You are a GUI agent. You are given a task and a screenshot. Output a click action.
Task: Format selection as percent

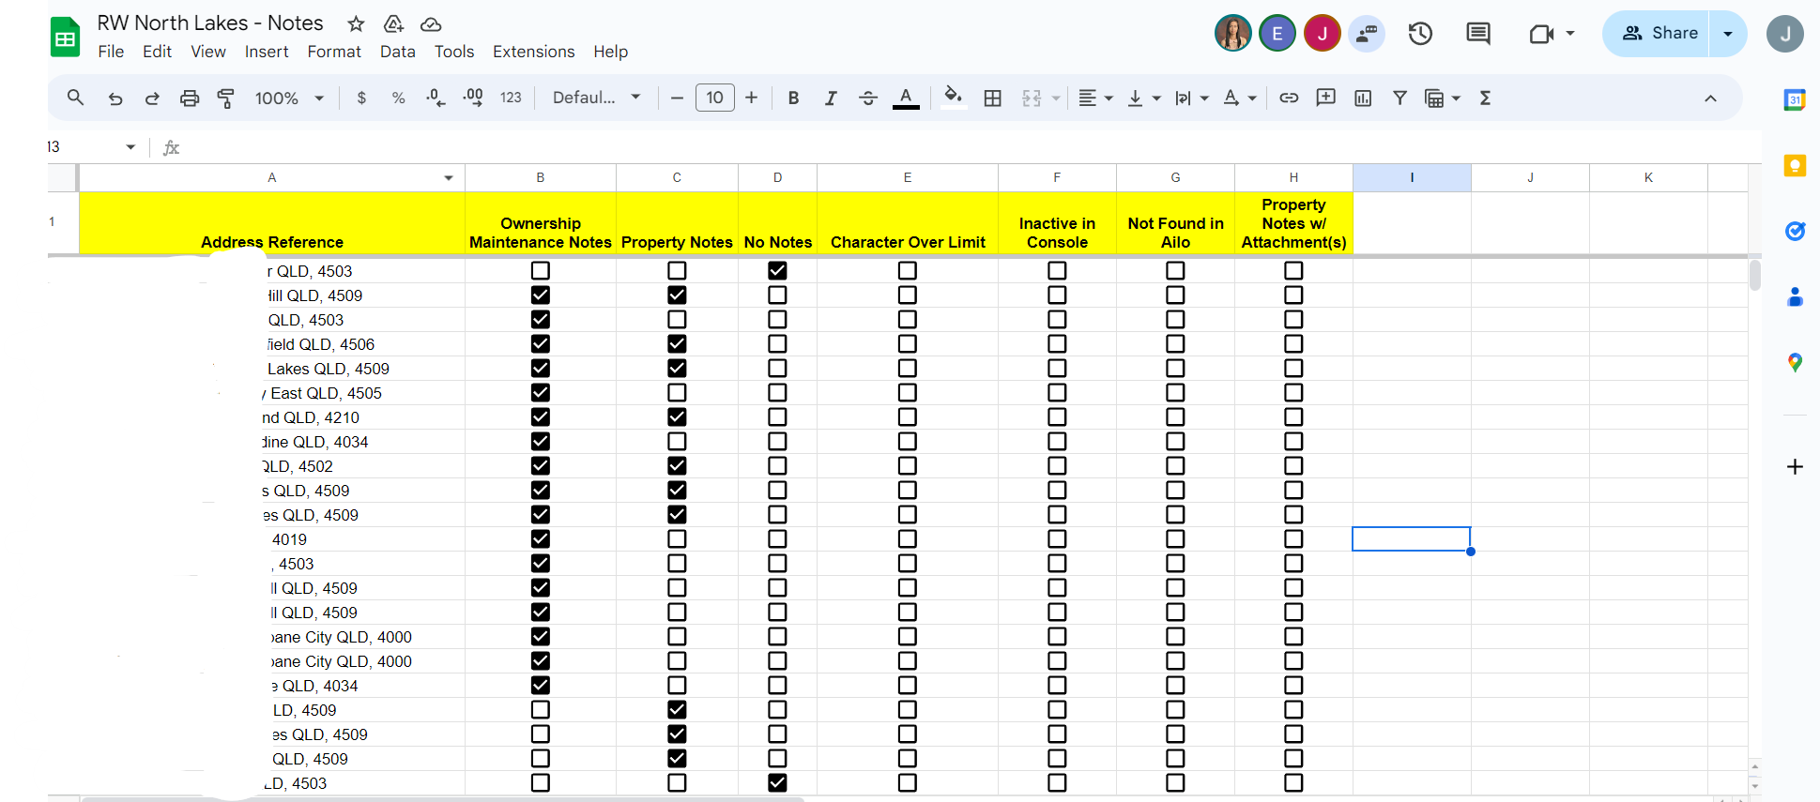pyautogui.click(x=399, y=98)
